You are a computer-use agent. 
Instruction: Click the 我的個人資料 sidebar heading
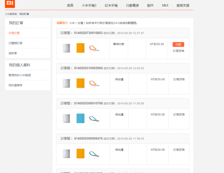20,65
